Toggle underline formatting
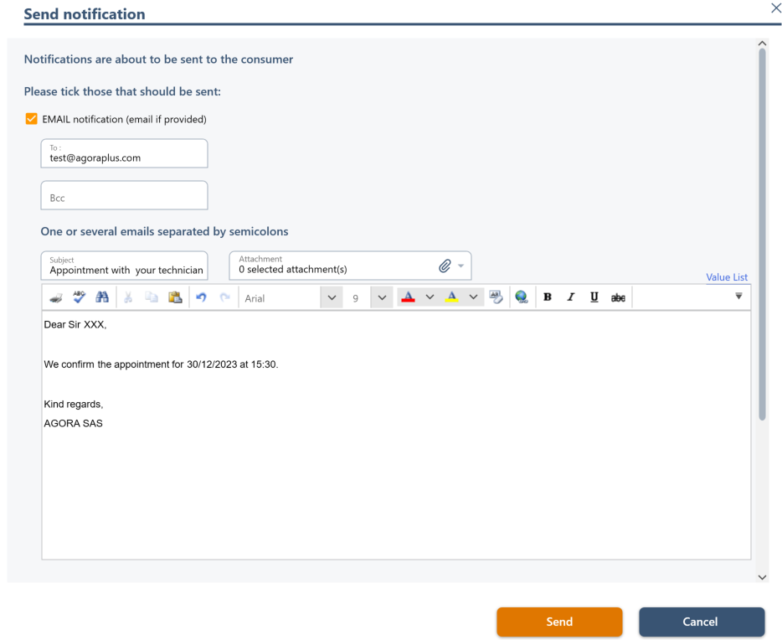The image size is (782, 640). pos(594,297)
